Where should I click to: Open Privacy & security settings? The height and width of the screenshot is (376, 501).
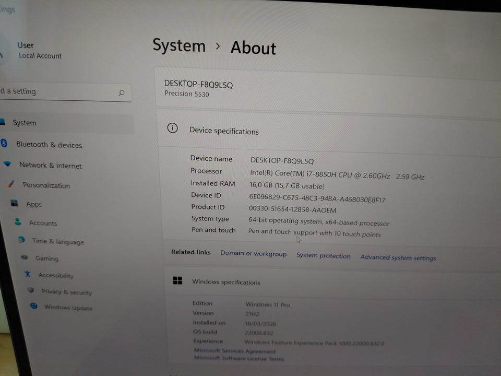[66, 291]
